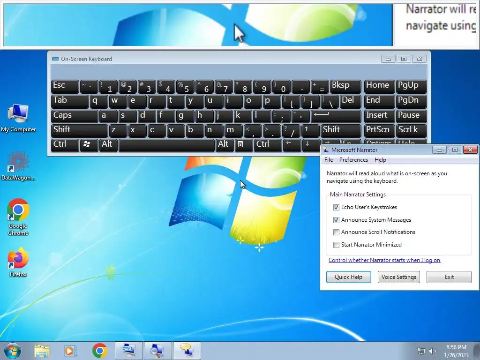The width and height of the screenshot is (480, 360).
Task: Click the down arrow key on keyboard
Action: point(311,145)
